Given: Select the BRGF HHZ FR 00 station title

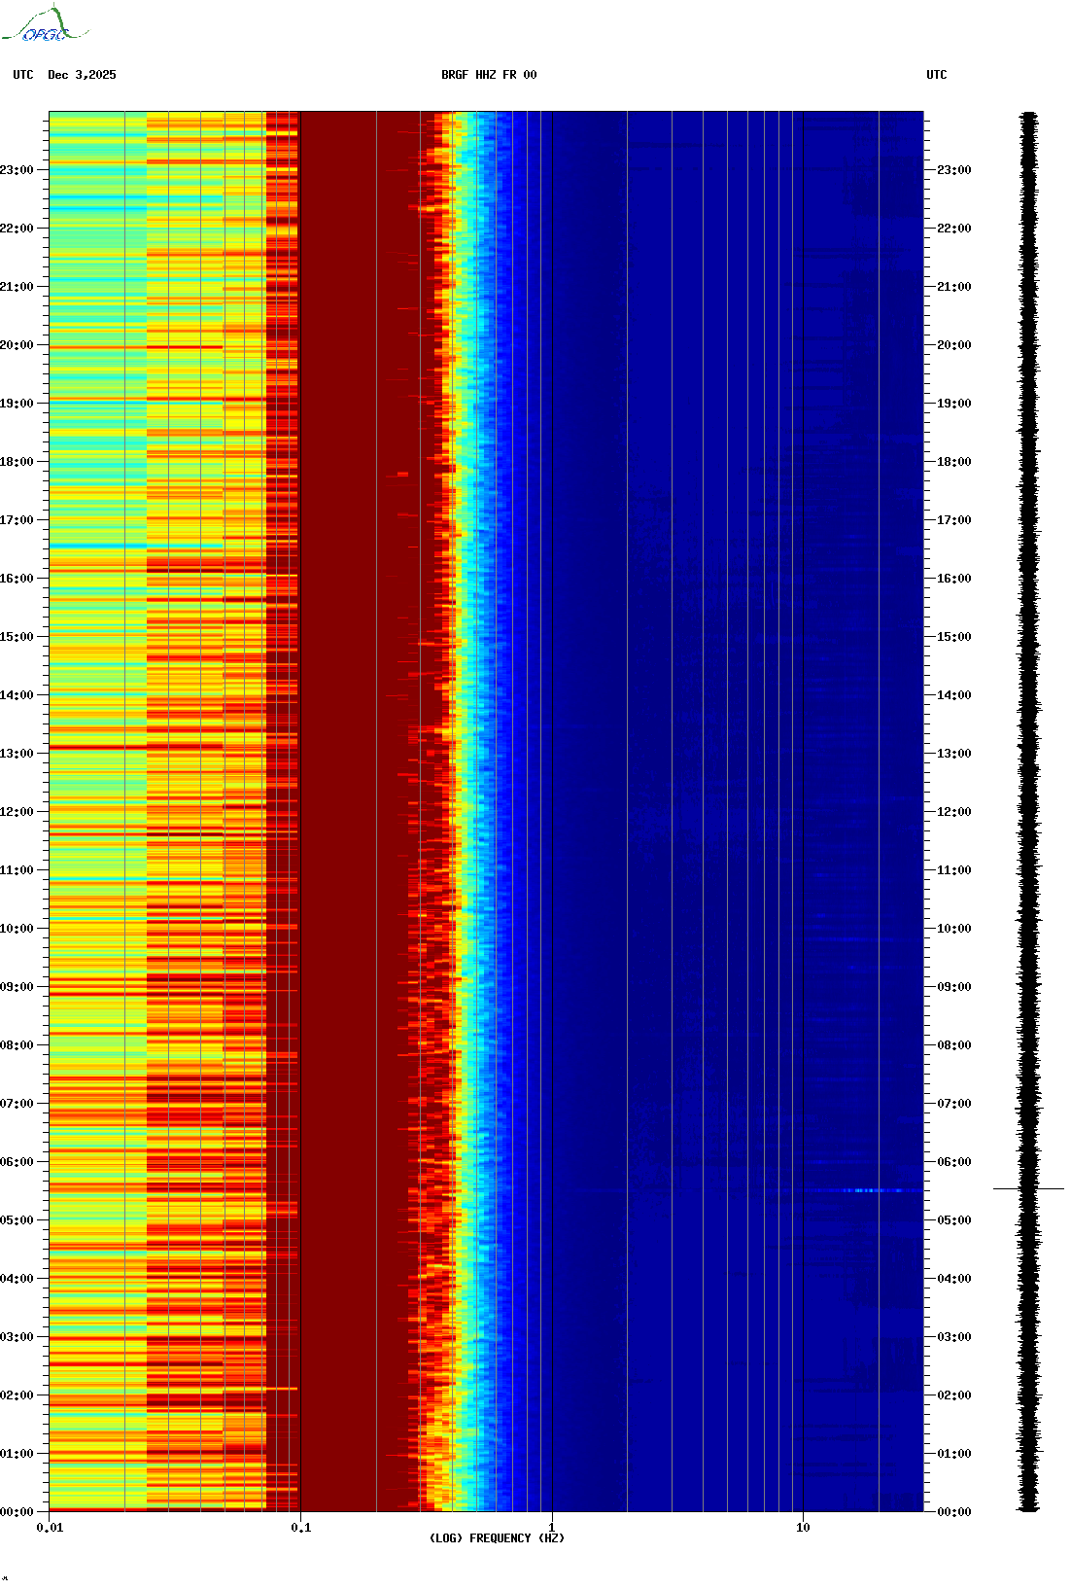Looking at the screenshot, I should (x=488, y=75).
